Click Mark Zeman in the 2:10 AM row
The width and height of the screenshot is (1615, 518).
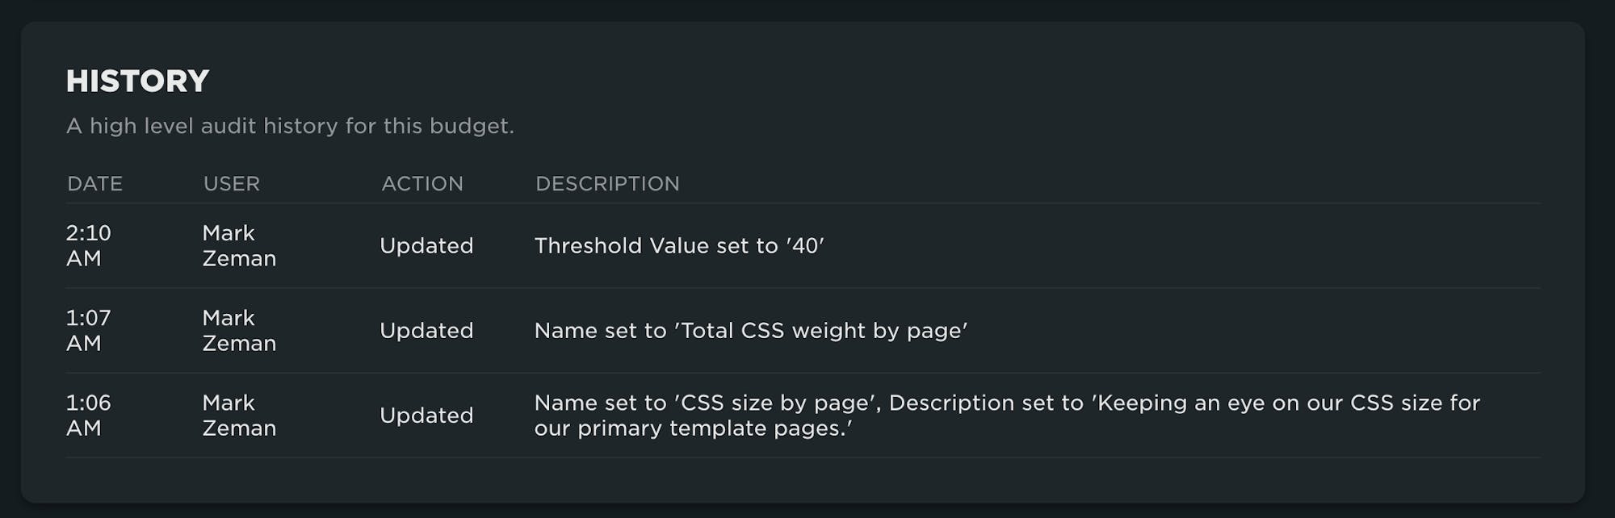239,245
